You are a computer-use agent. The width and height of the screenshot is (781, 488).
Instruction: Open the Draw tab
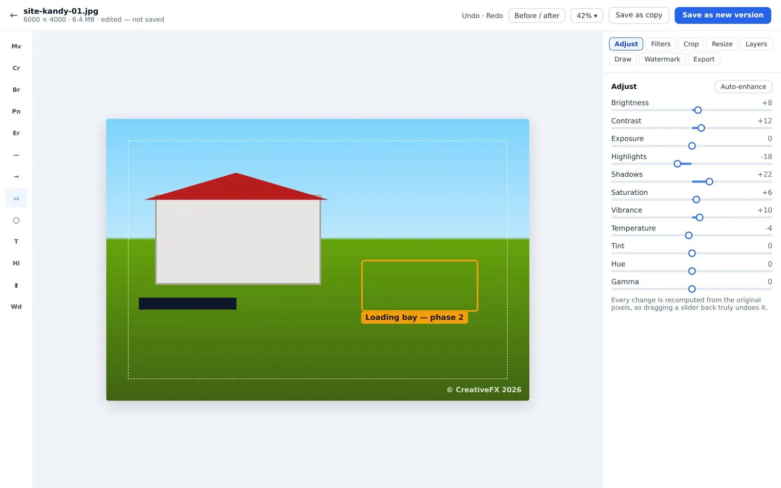(623, 59)
